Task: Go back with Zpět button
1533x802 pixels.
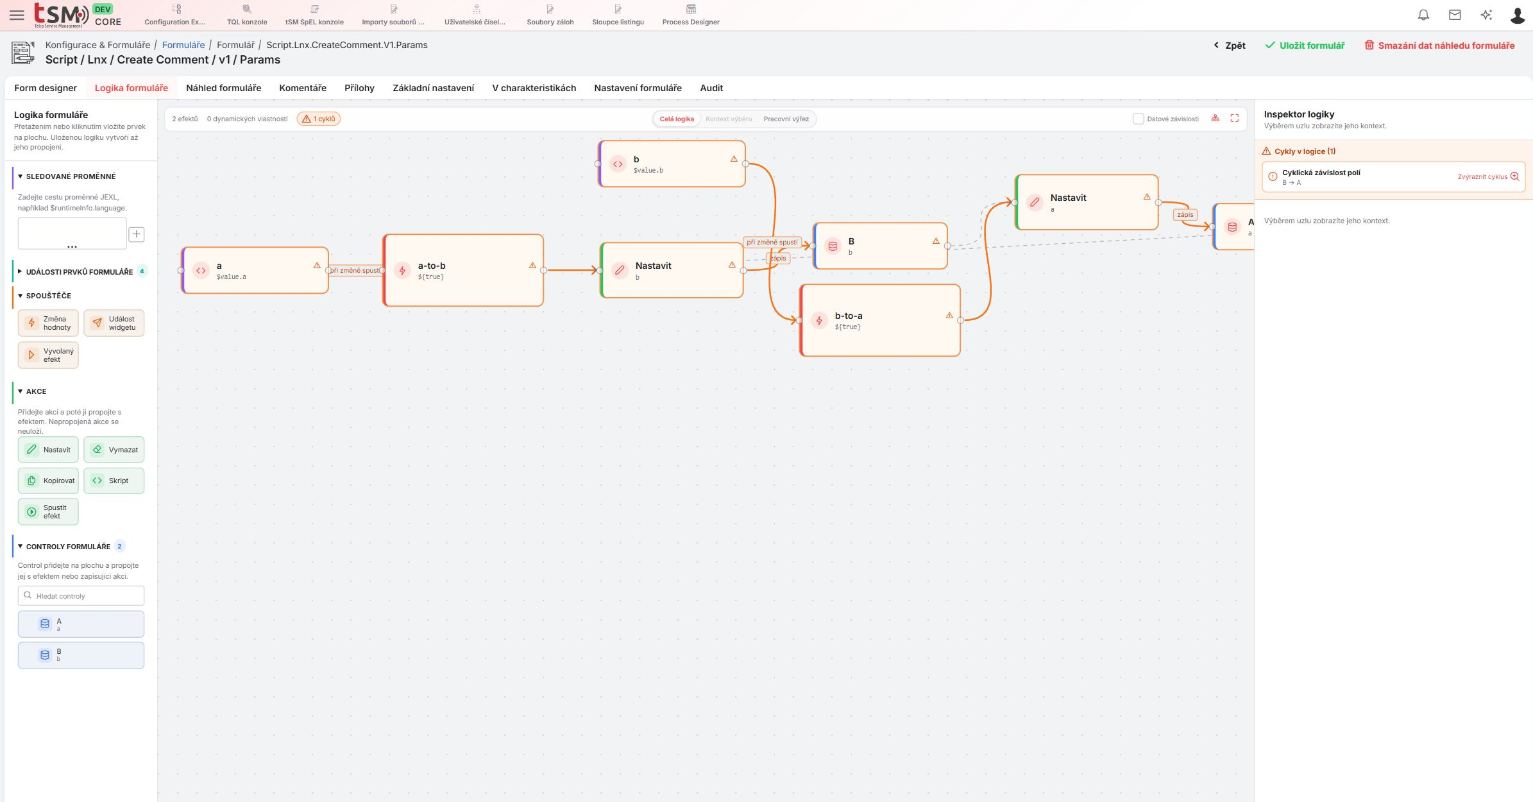Action: click(x=1230, y=46)
